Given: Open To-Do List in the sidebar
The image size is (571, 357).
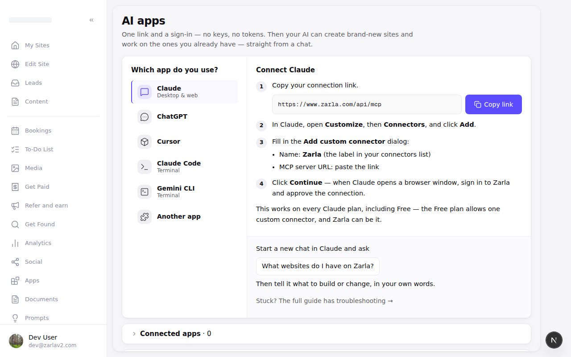Looking at the screenshot, I should coord(54,149).
